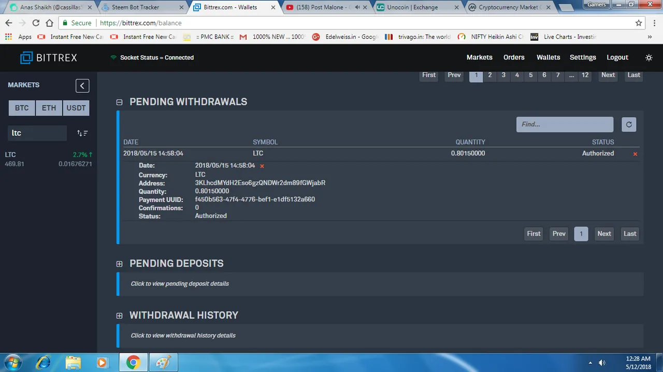Refresh the pending withdrawals list

pyautogui.click(x=629, y=125)
